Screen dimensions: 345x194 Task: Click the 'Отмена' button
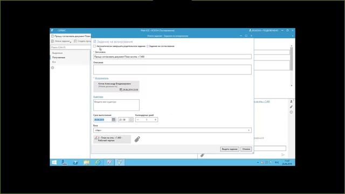[246, 149]
